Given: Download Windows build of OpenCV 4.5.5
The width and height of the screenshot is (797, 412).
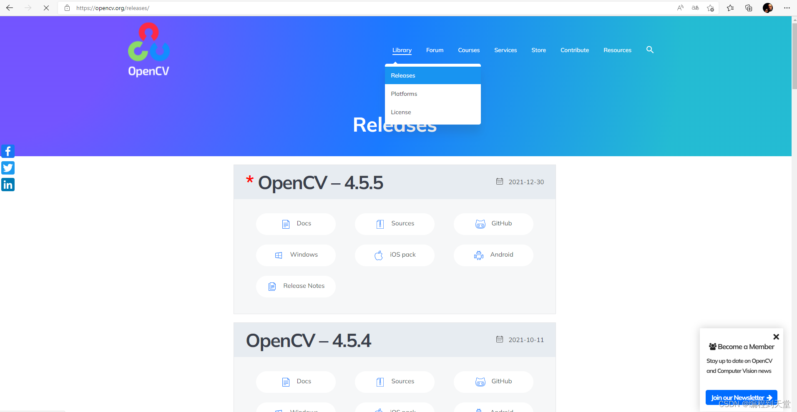Looking at the screenshot, I should [x=296, y=255].
